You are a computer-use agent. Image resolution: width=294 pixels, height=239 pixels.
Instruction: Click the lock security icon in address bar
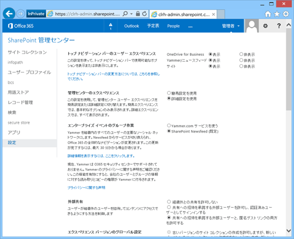[138, 14]
